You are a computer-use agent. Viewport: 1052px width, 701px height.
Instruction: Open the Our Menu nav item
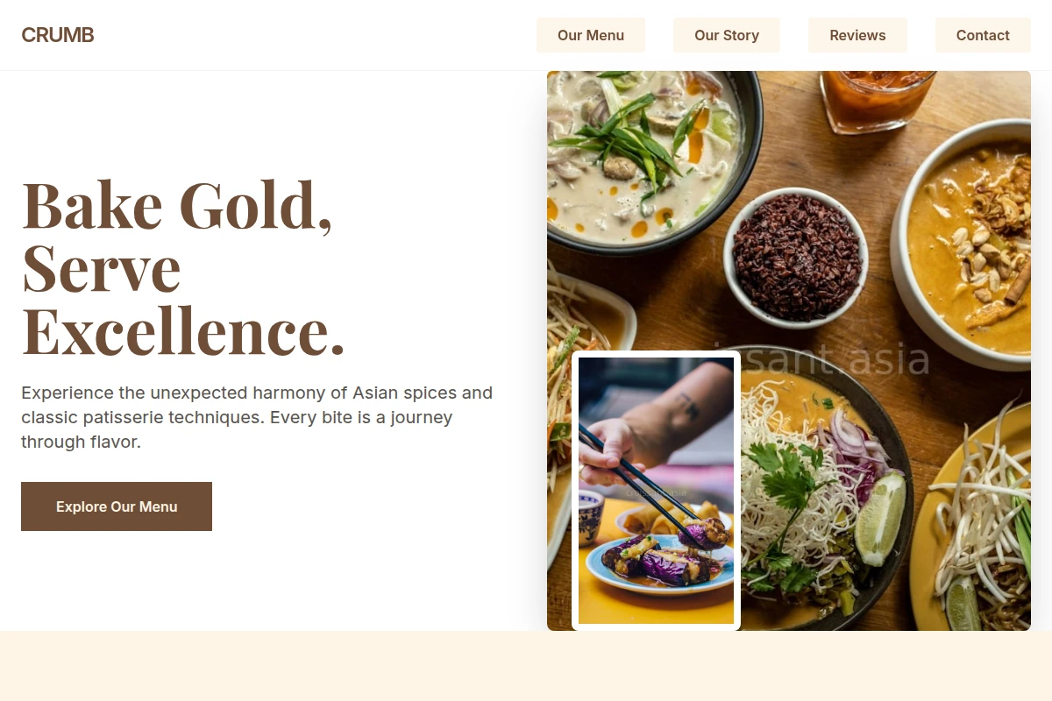click(x=591, y=35)
